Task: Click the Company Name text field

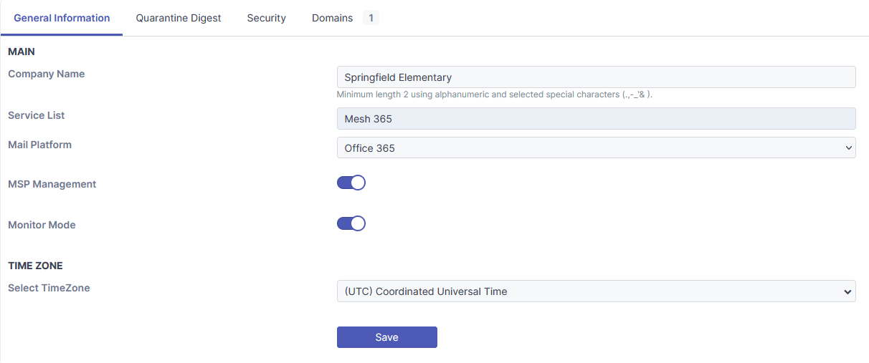Action: 596,77
